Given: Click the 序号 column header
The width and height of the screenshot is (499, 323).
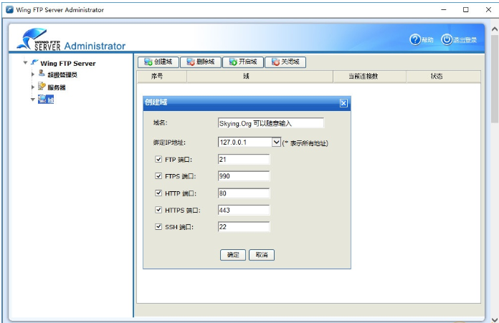Looking at the screenshot, I should (x=162, y=77).
